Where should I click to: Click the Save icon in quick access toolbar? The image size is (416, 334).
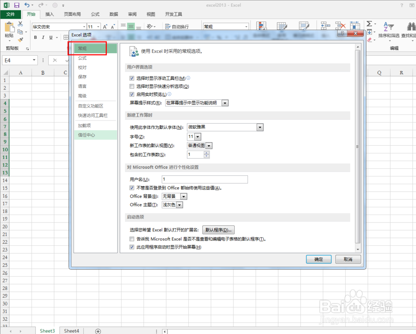[x=17, y=5]
